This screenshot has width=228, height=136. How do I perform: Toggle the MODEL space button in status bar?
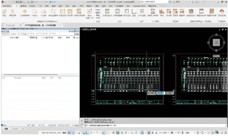pyautogui.click(x=64, y=133)
